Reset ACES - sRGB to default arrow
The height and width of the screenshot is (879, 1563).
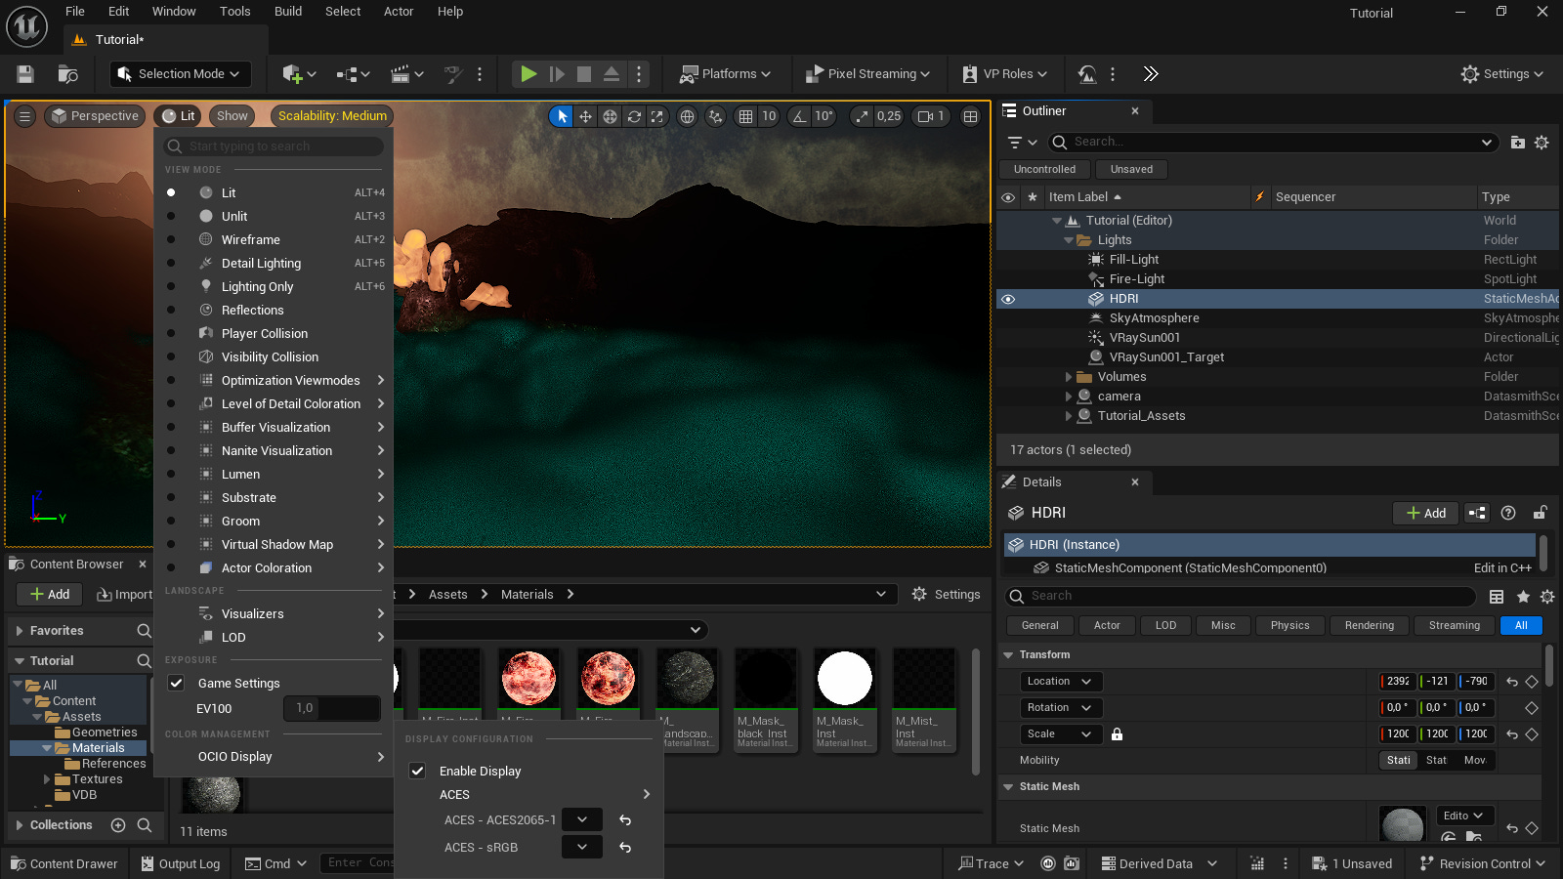pos(625,848)
